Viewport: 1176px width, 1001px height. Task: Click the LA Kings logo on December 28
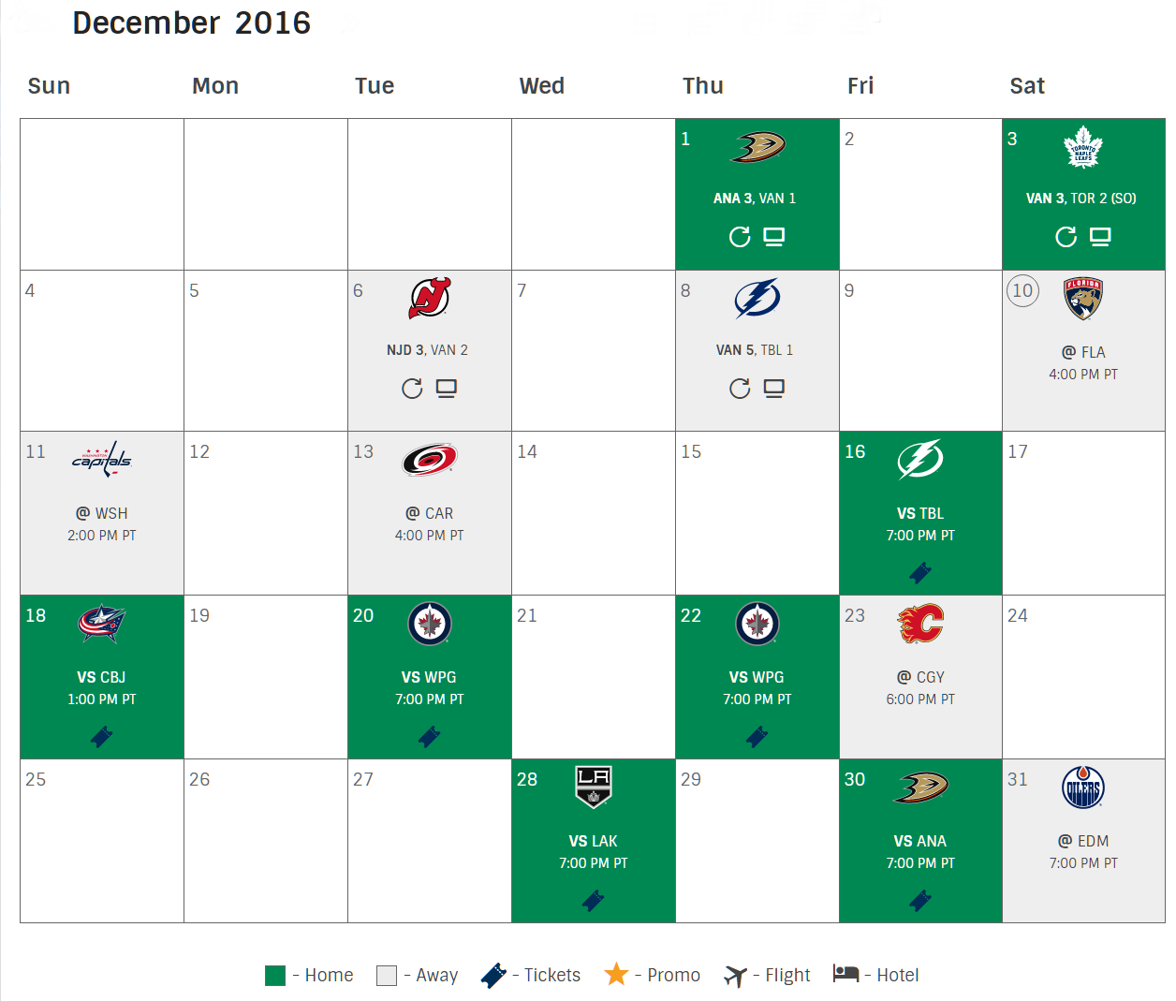pos(593,788)
